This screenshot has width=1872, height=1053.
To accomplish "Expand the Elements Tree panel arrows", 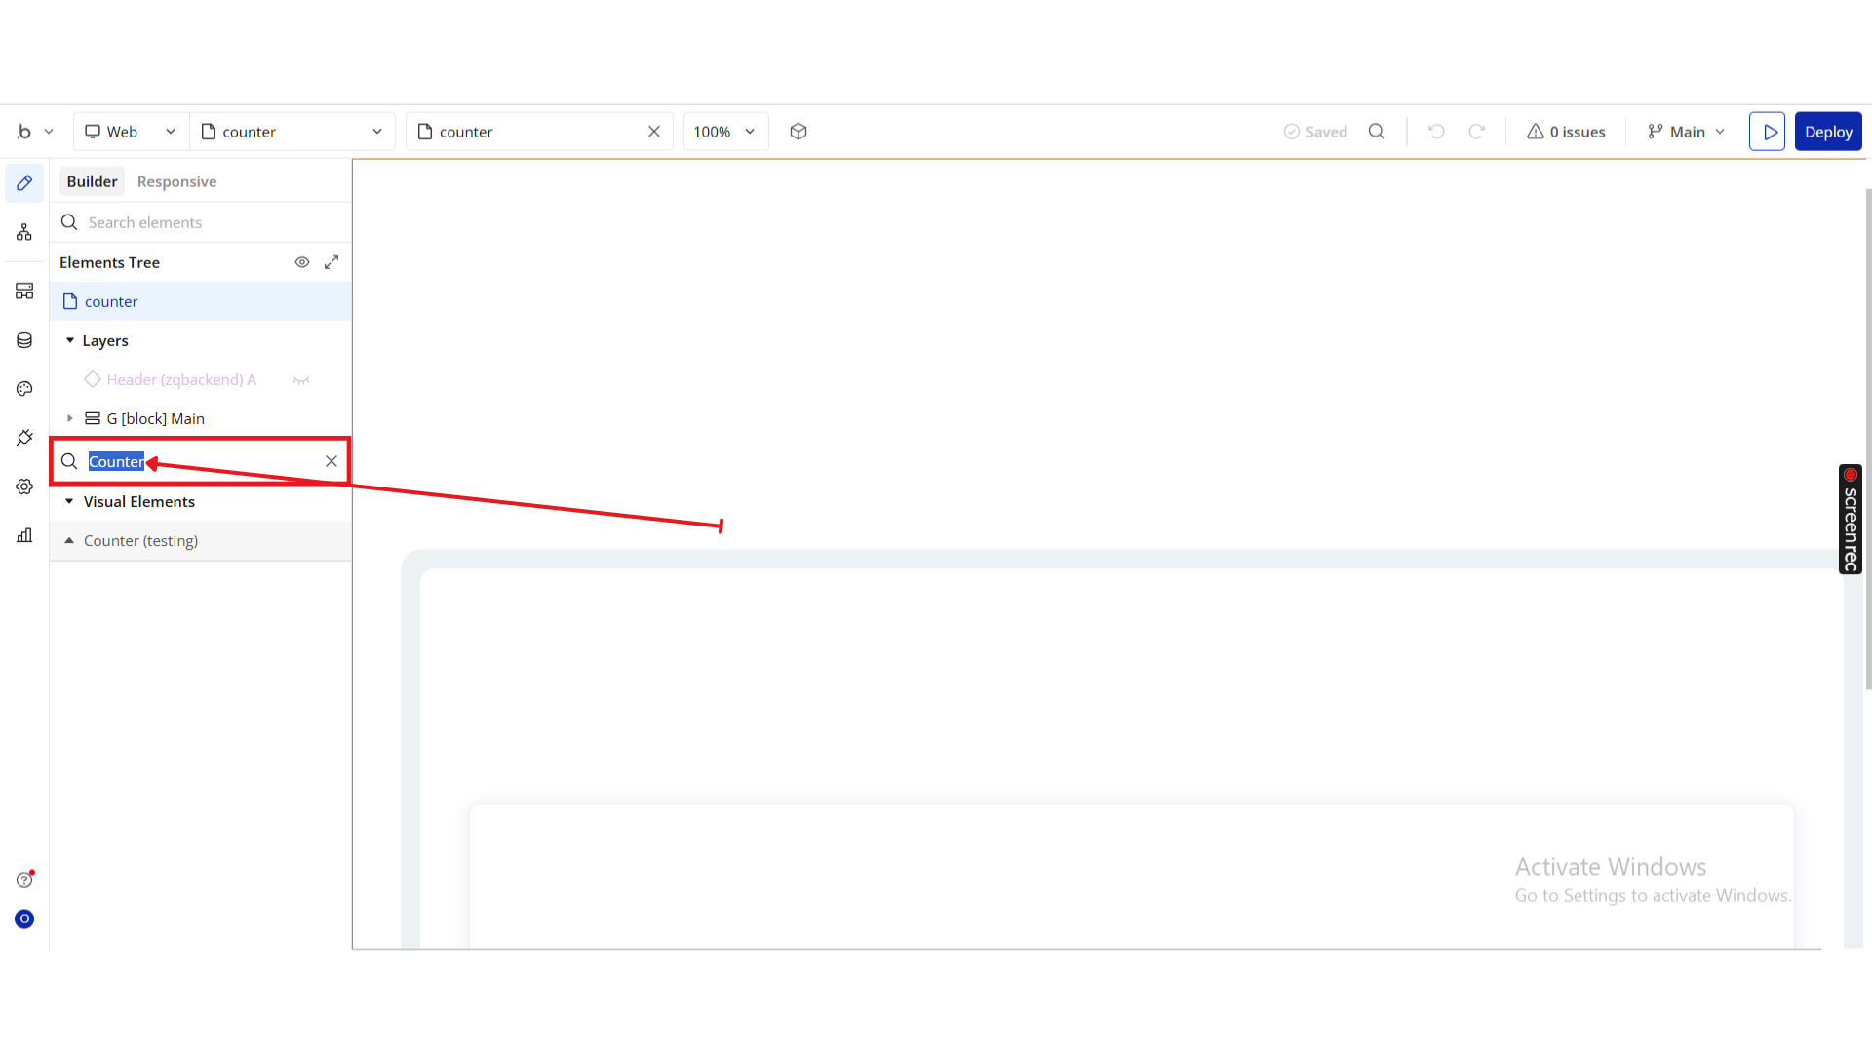I will coord(331,262).
